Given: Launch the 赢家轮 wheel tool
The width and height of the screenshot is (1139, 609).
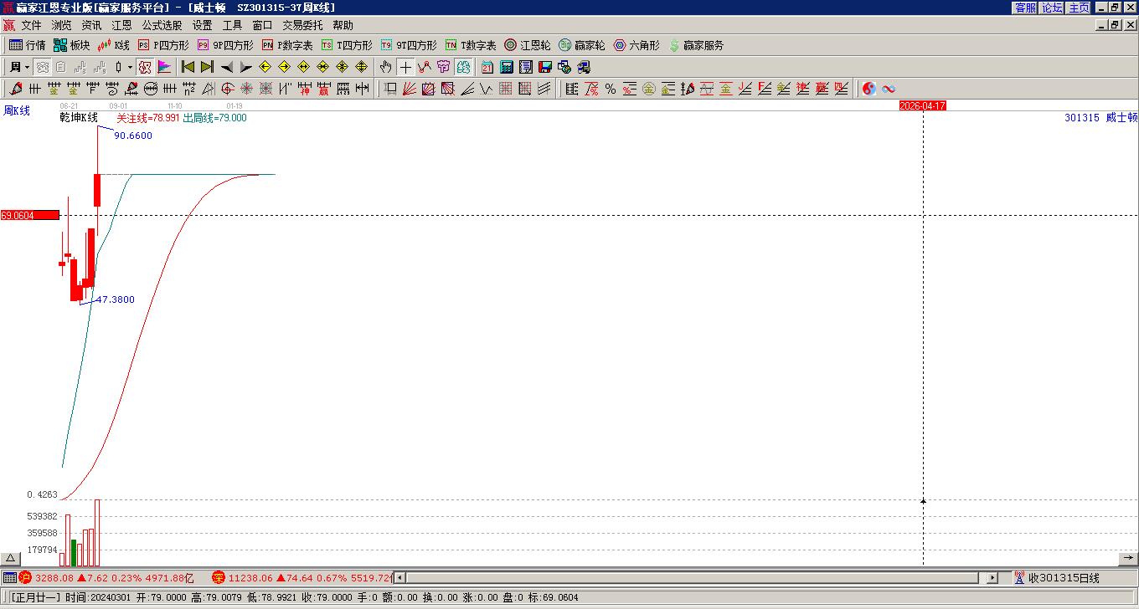Looking at the screenshot, I should (582, 45).
